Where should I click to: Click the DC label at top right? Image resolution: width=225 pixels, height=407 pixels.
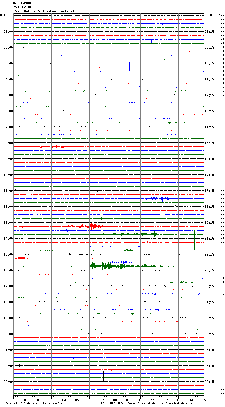pos(220,14)
